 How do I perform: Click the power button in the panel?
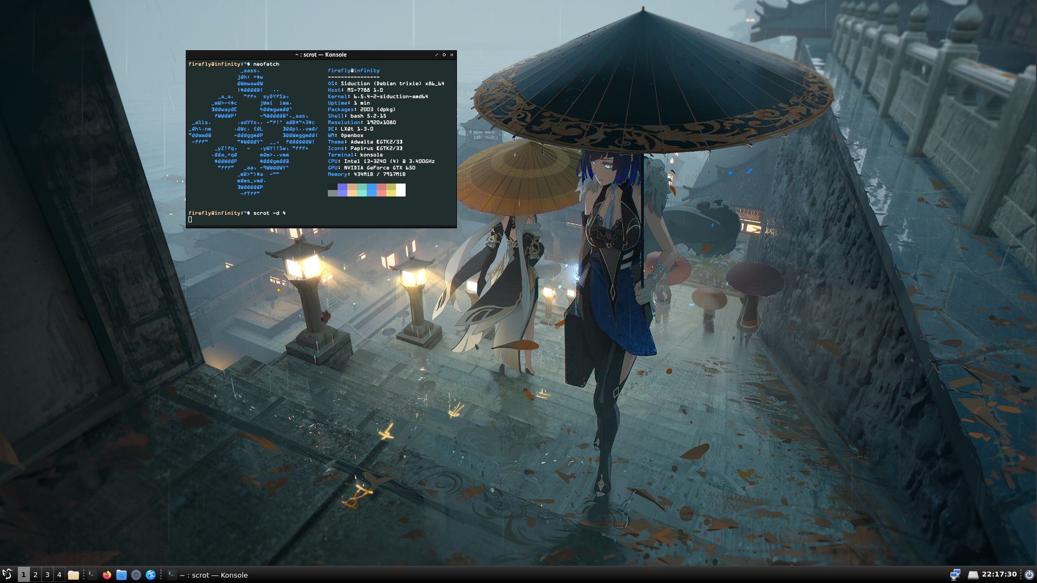1029,575
